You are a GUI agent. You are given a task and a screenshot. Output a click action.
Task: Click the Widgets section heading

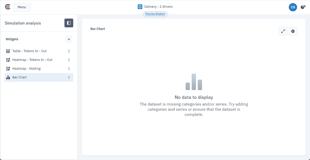[12, 39]
